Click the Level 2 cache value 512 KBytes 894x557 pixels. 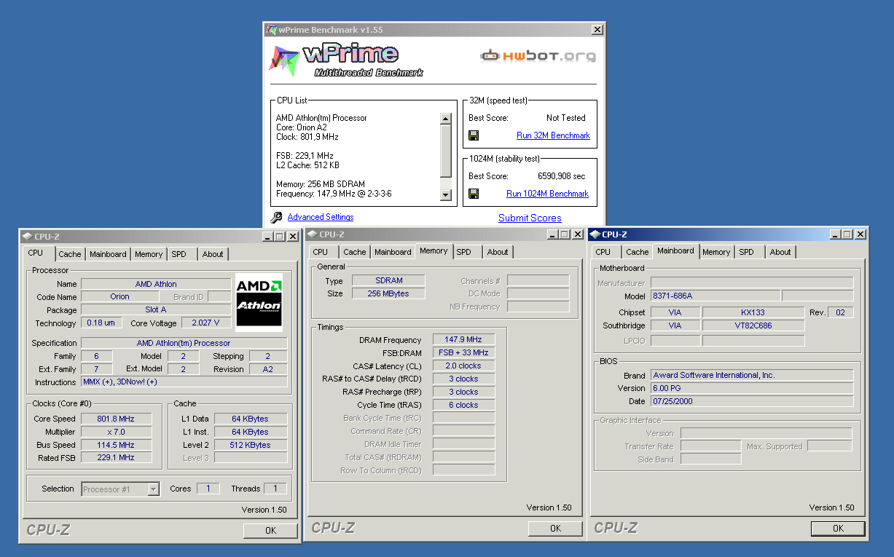click(251, 445)
